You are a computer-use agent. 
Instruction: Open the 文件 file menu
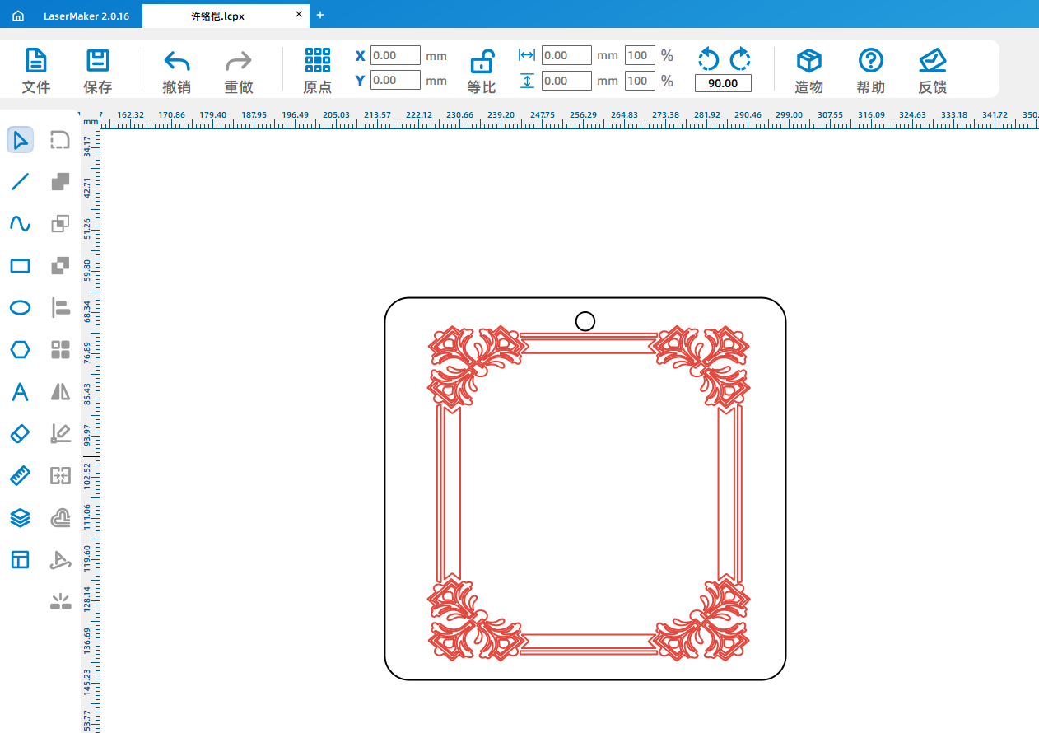(36, 71)
